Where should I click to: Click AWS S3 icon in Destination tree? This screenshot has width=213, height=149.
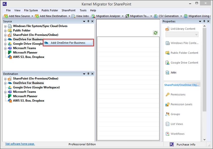[x=10, y=101]
